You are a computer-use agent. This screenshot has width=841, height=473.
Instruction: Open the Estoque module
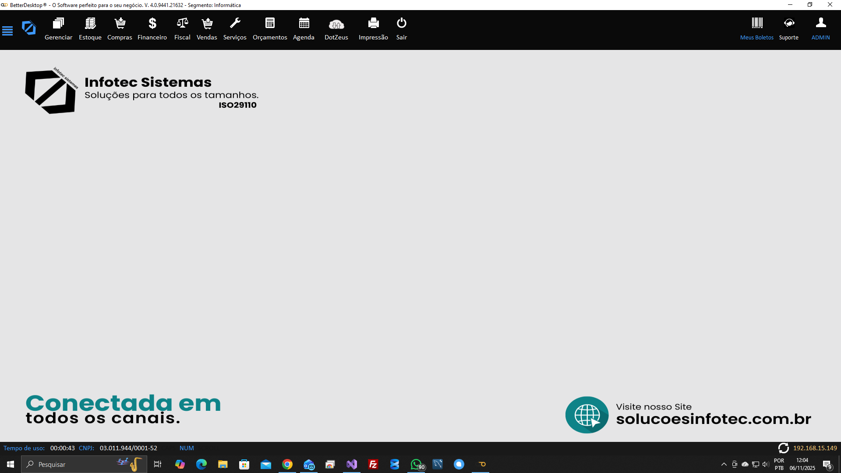[90, 28]
